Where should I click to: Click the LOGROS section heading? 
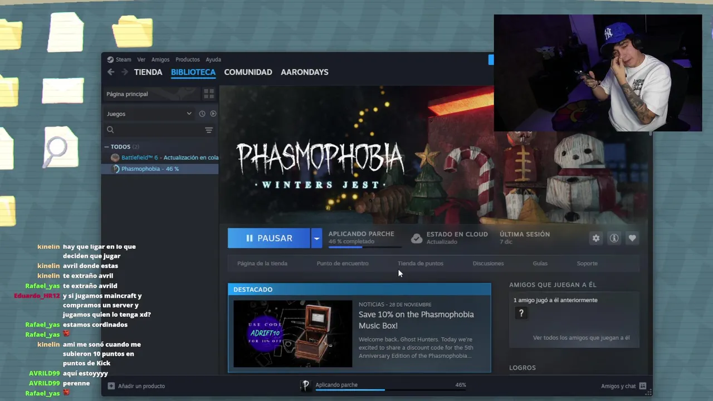point(522,368)
